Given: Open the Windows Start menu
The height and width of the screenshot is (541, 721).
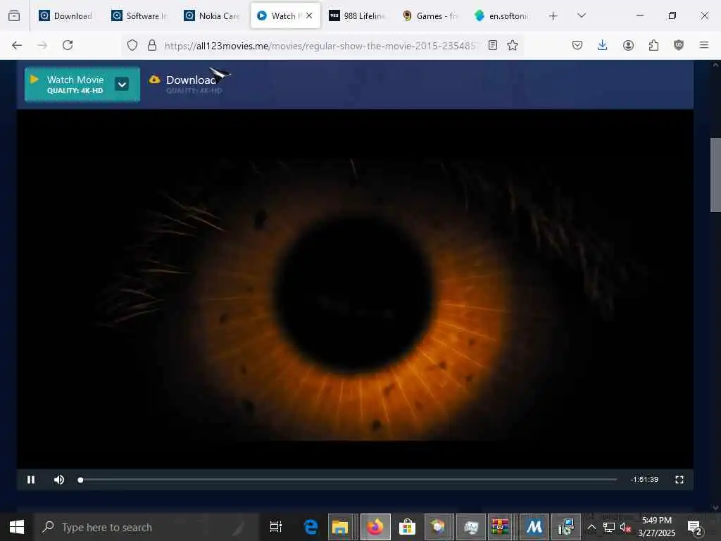Looking at the screenshot, I should 17,527.
